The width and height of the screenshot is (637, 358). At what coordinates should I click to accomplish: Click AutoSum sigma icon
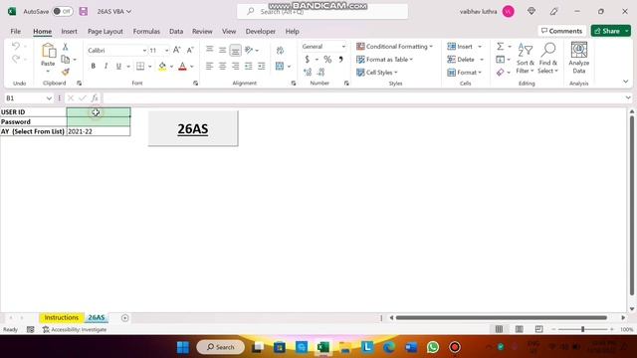(500, 47)
